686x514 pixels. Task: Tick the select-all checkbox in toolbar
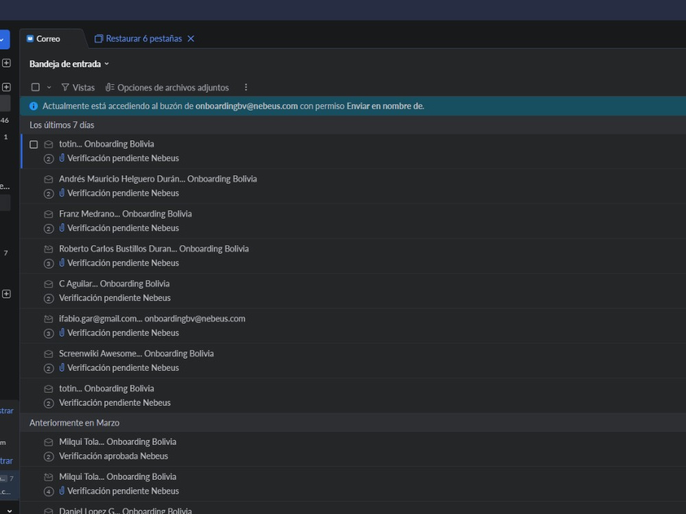(x=36, y=88)
